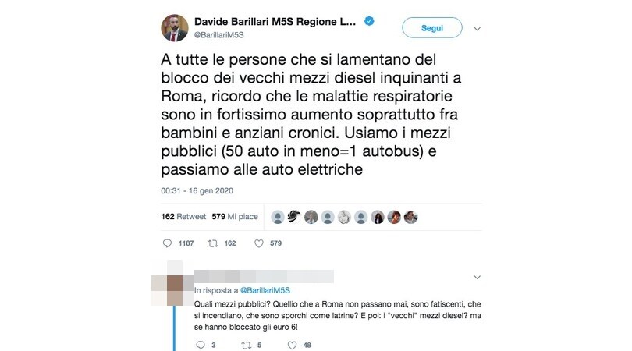Viewport: 632px width, 351px height.
Task: Click reply icon under main tweet
Action: (x=167, y=243)
